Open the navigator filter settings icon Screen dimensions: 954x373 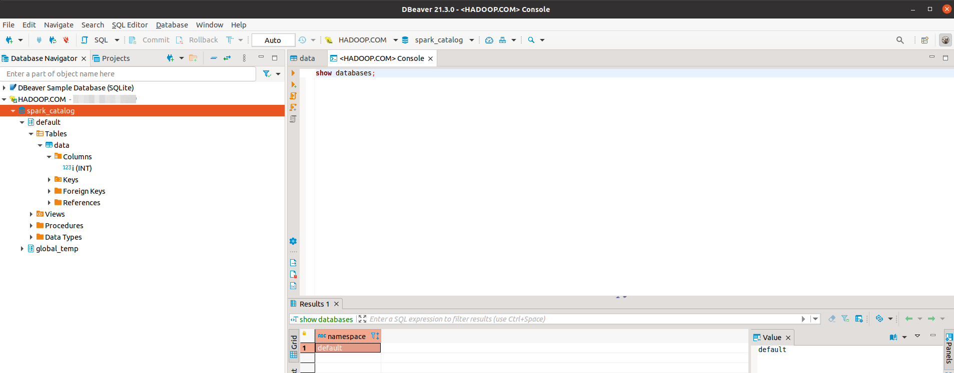(x=267, y=74)
